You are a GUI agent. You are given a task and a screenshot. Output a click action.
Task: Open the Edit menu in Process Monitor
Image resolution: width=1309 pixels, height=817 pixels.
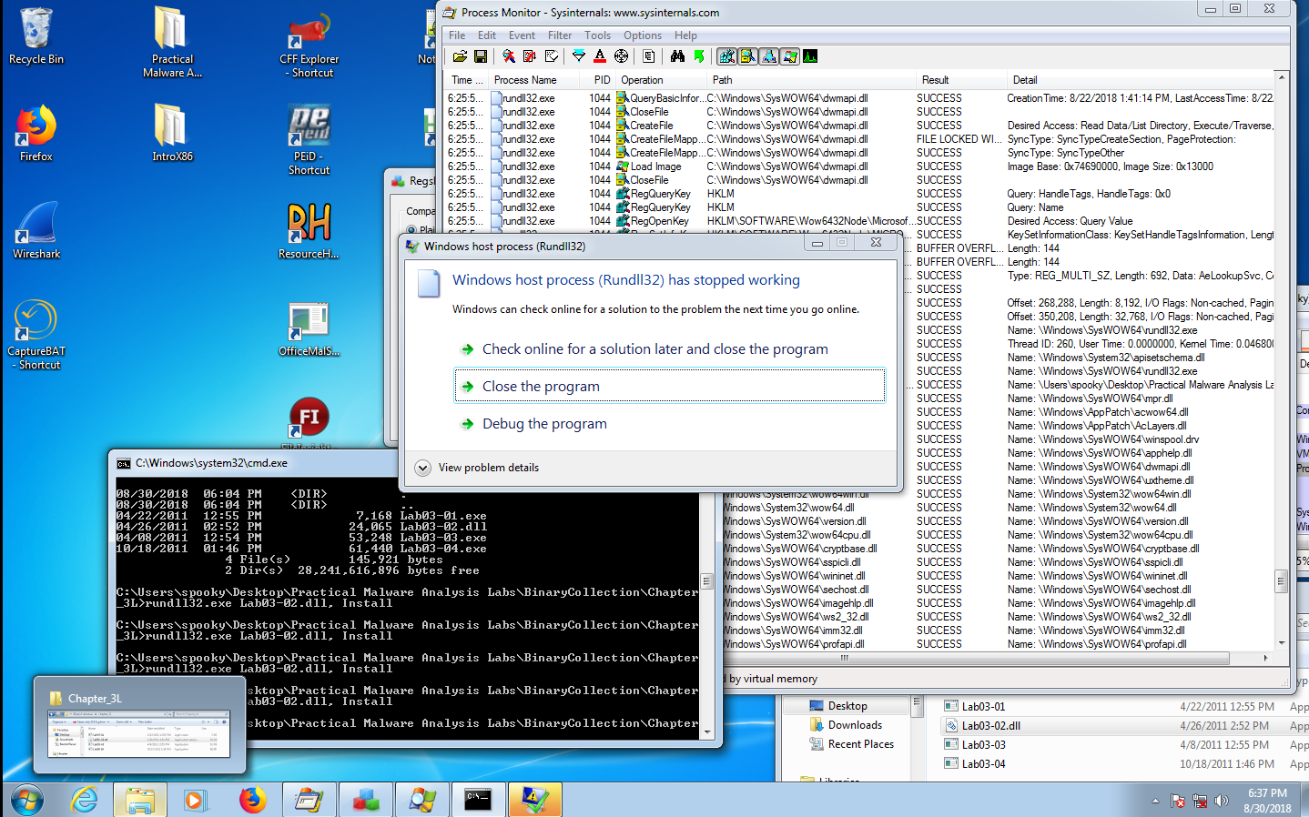pyautogui.click(x=487, y=35)
